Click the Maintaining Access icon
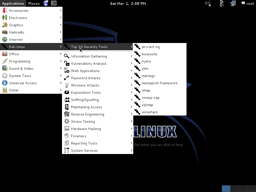256x192 pixels. (66, 107)
